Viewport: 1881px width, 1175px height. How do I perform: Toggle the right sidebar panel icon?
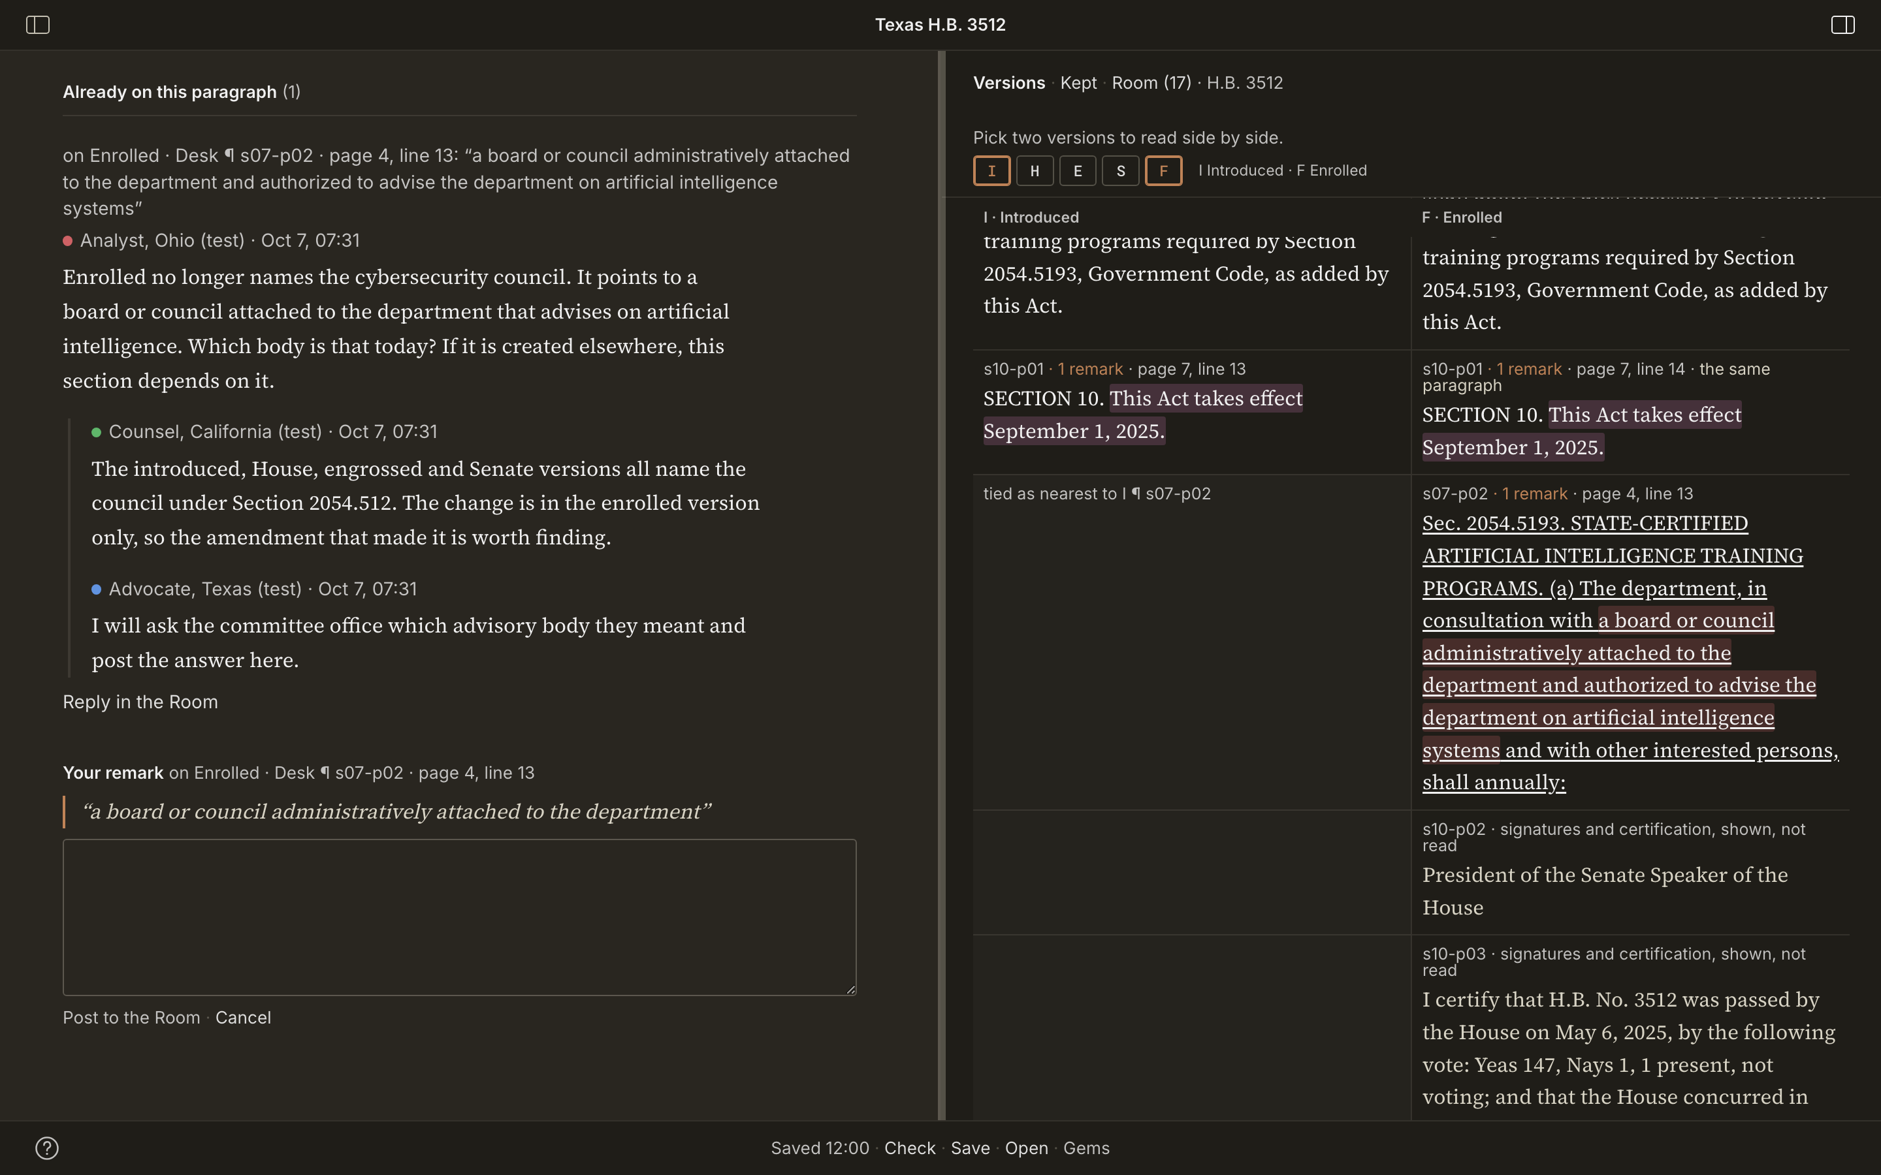click(1842, 25)
